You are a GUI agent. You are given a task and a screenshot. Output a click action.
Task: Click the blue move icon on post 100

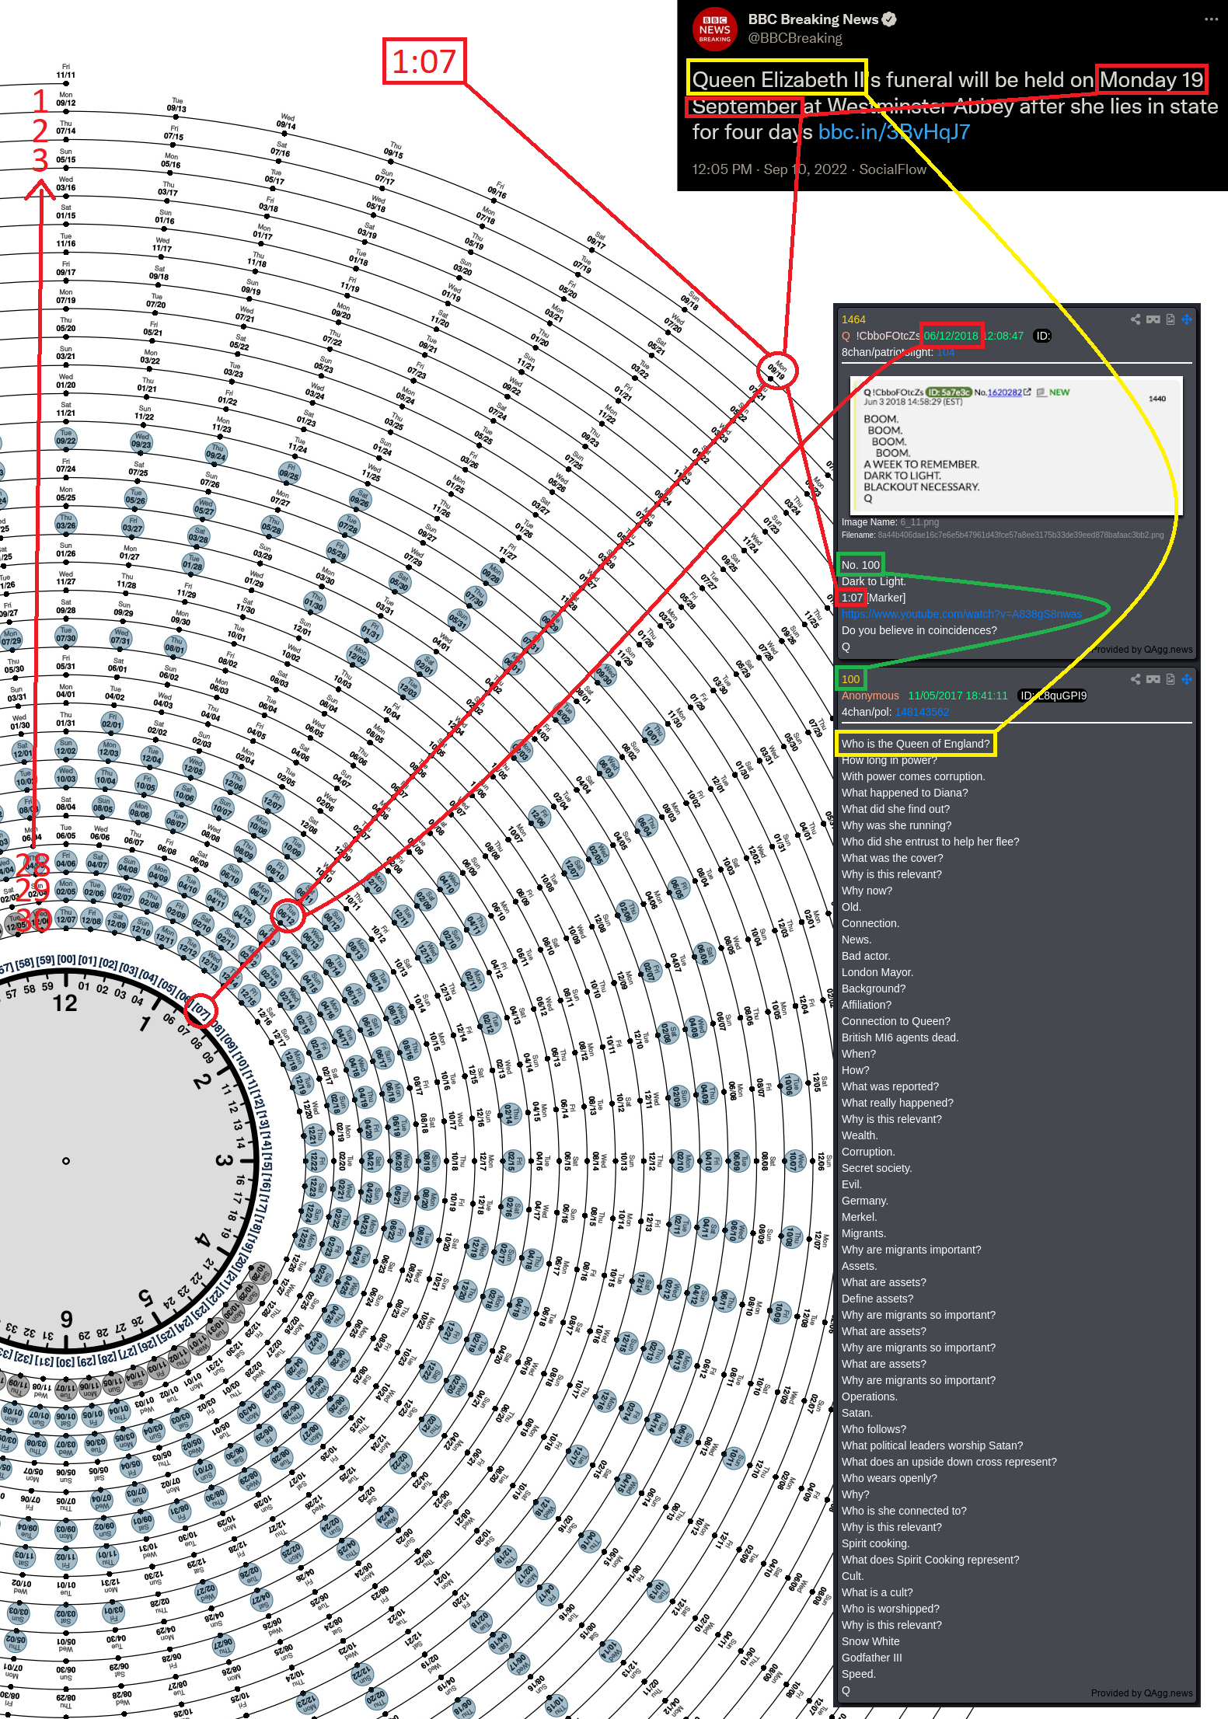(x=1187, y=679)
